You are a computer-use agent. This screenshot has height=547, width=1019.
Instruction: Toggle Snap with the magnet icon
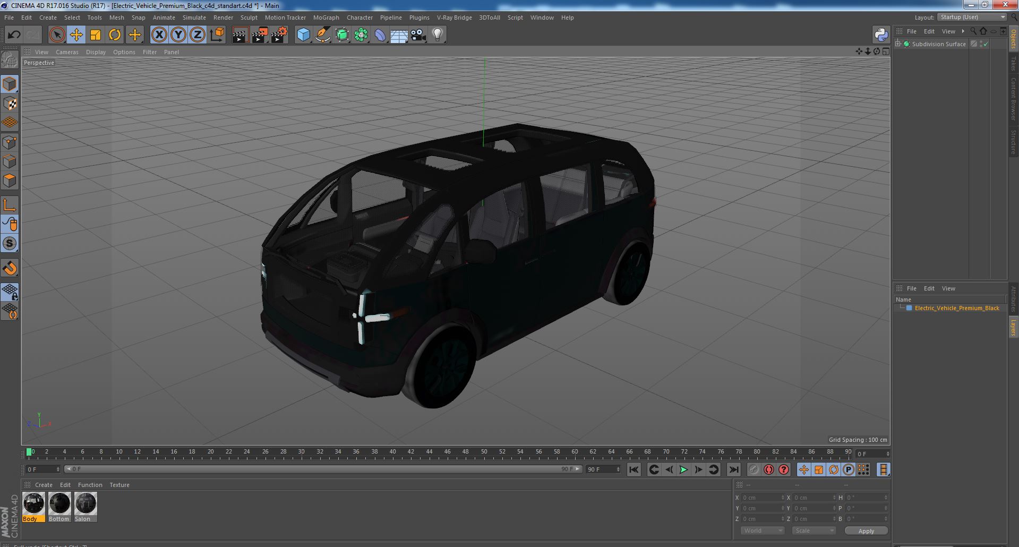(10, 268)
